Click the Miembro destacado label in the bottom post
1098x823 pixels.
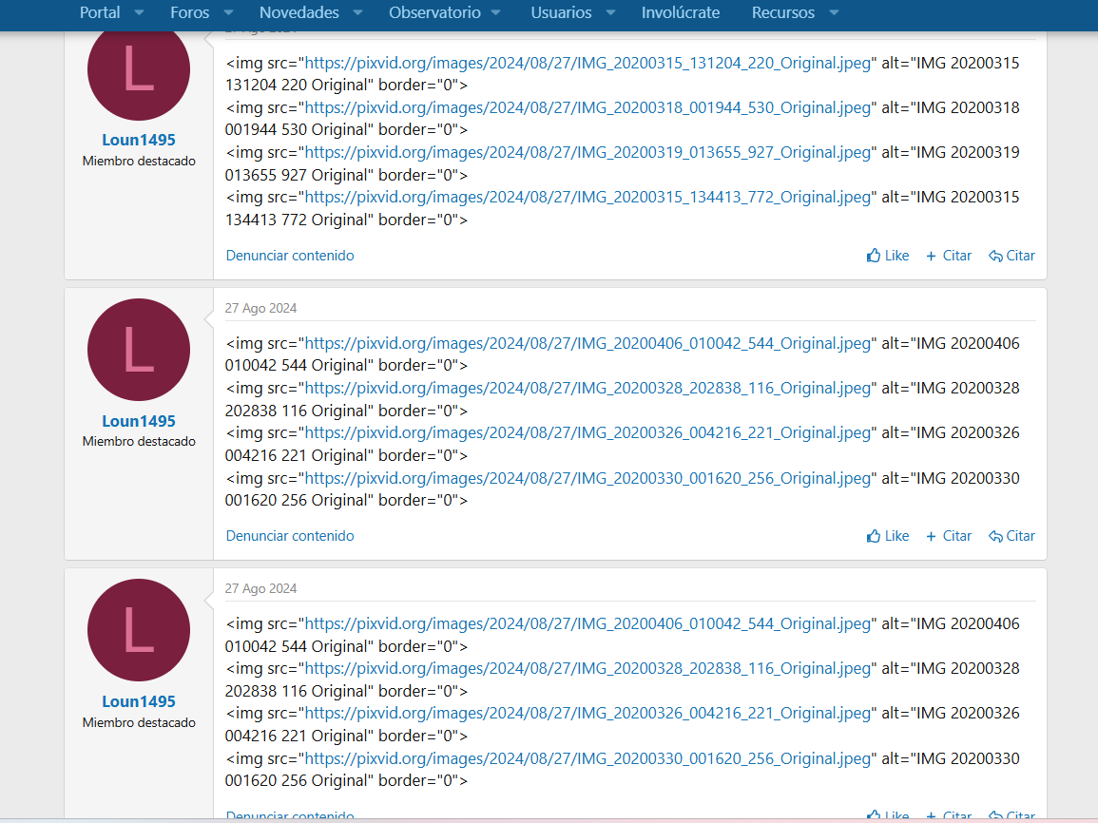click(x=139, y=722)
